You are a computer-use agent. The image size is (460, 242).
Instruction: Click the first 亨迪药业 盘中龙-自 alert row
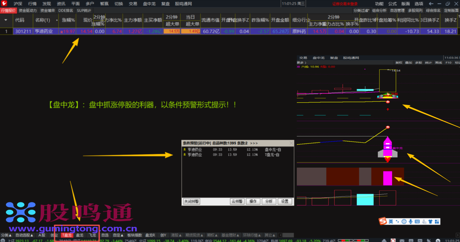(238, 150)
